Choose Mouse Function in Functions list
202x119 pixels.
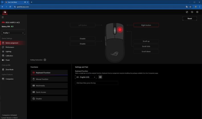pos(49,79)
